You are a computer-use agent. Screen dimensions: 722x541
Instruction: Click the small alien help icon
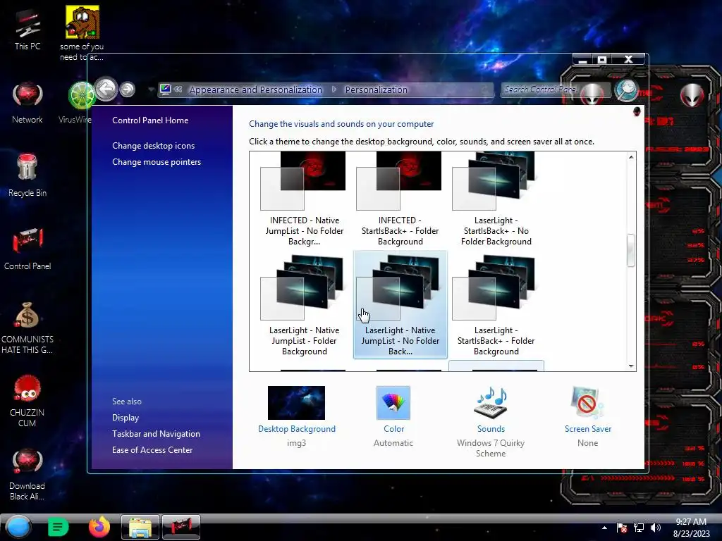click(x=637, y=111)
